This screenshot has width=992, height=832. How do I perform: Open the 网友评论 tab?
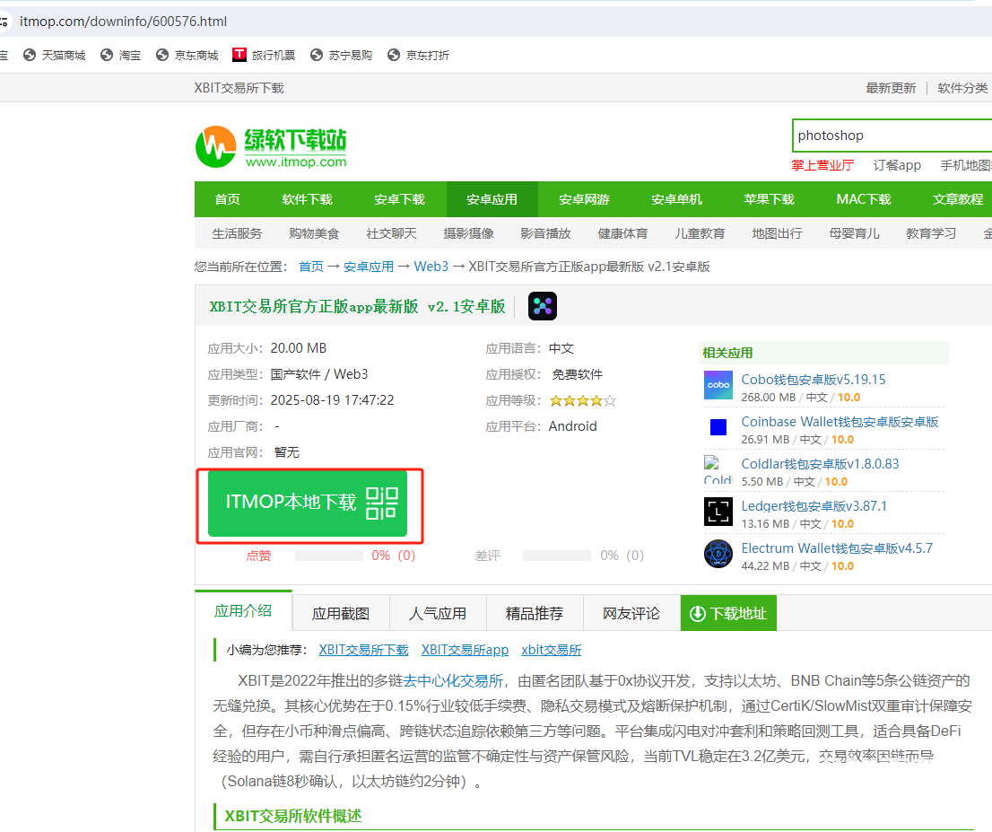coord(631,614)
